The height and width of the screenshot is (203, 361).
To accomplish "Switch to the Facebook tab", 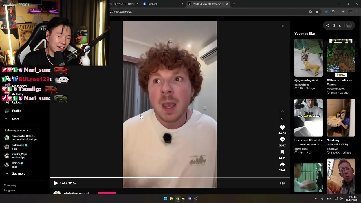I will [163, 4].
